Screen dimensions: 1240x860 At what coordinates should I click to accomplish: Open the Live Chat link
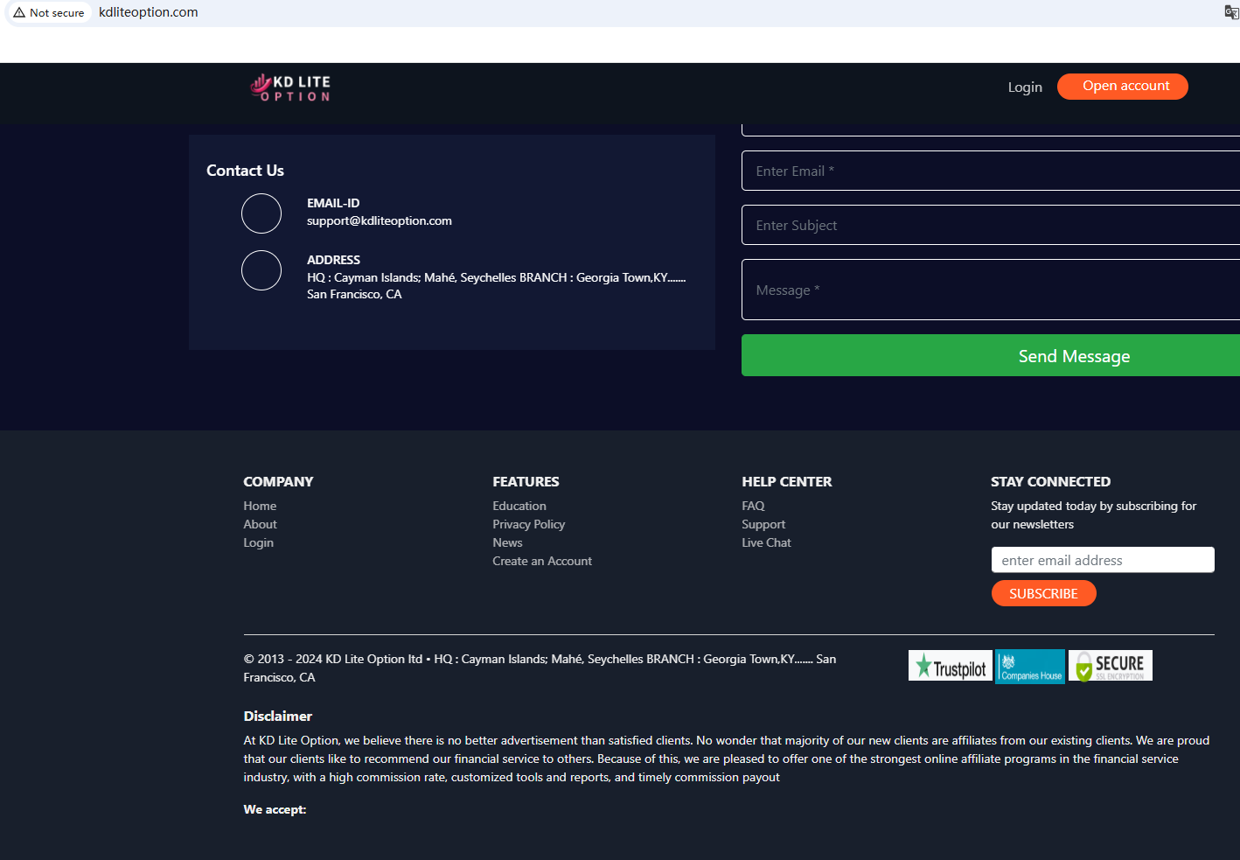pyautogui.click(x=766, y=543)
